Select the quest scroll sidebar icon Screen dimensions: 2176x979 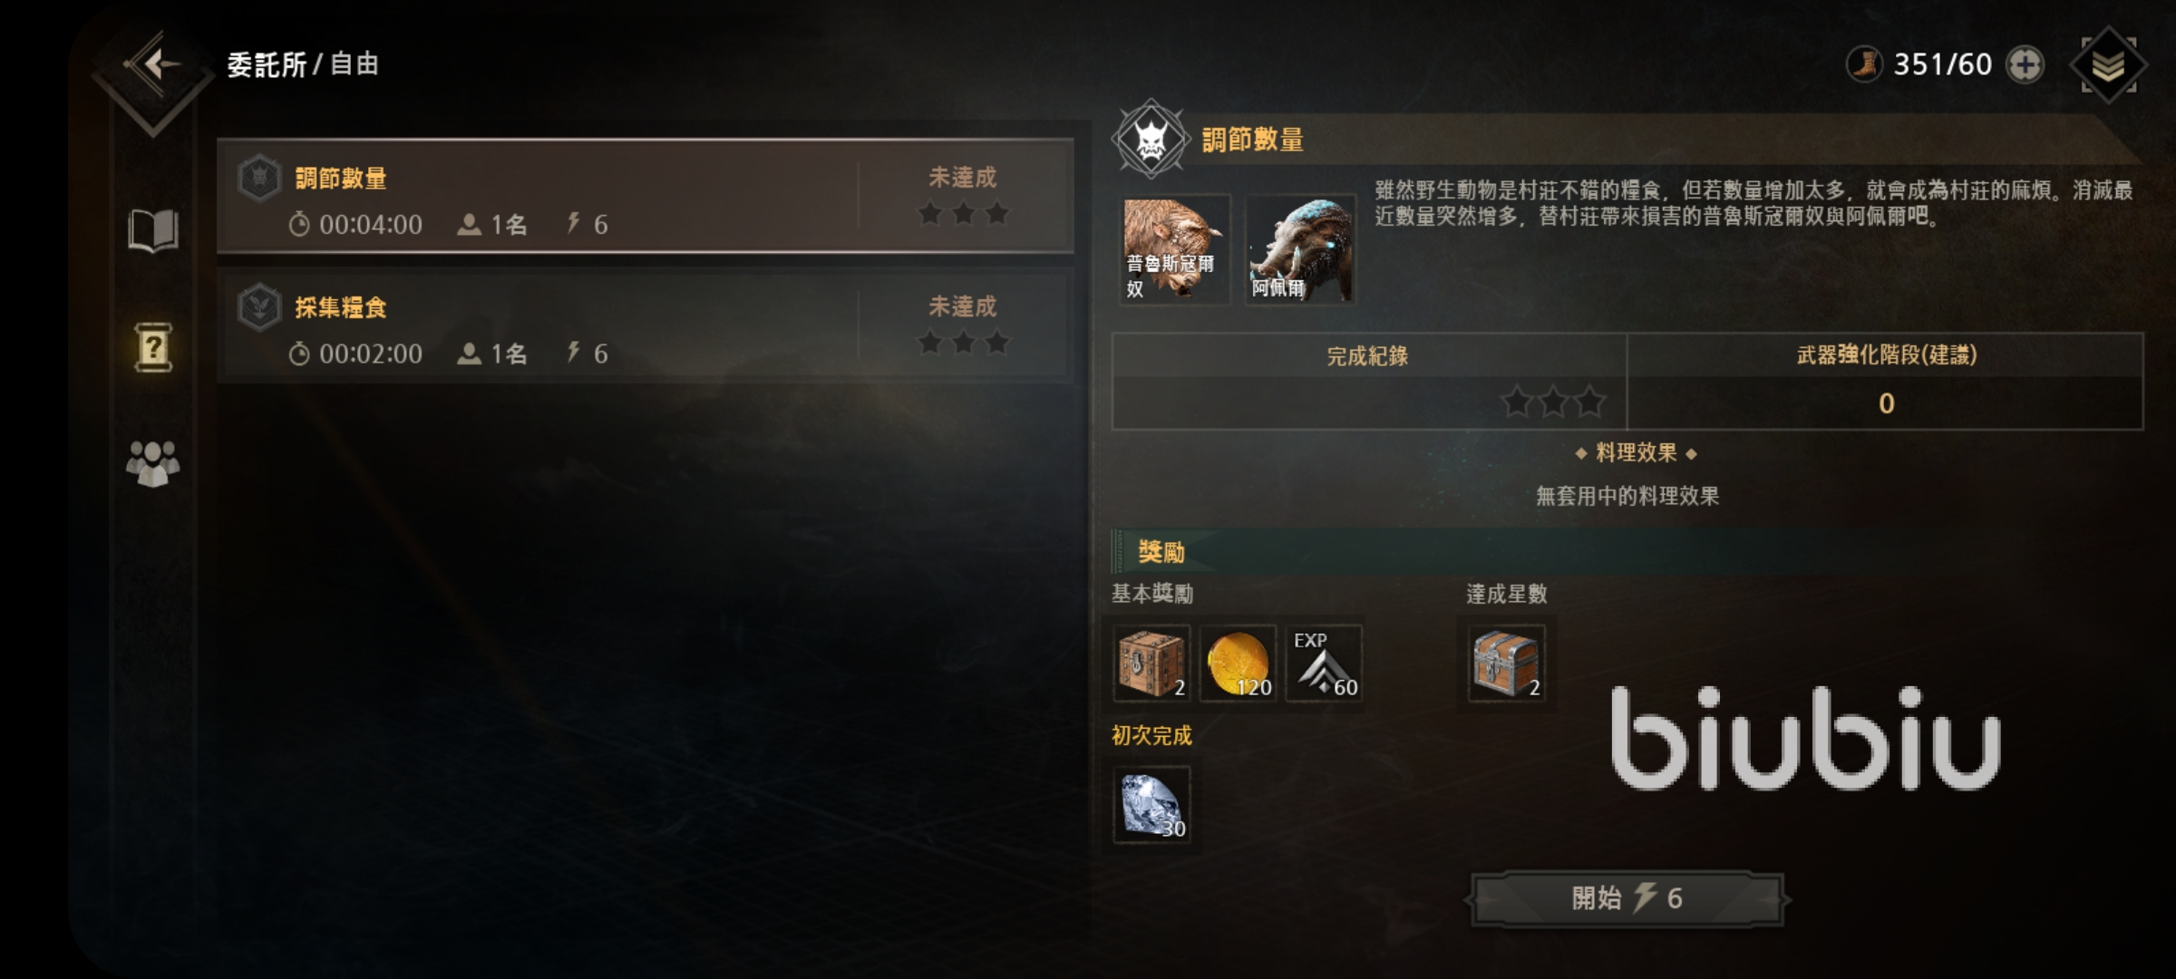click(x=153, y=347)
